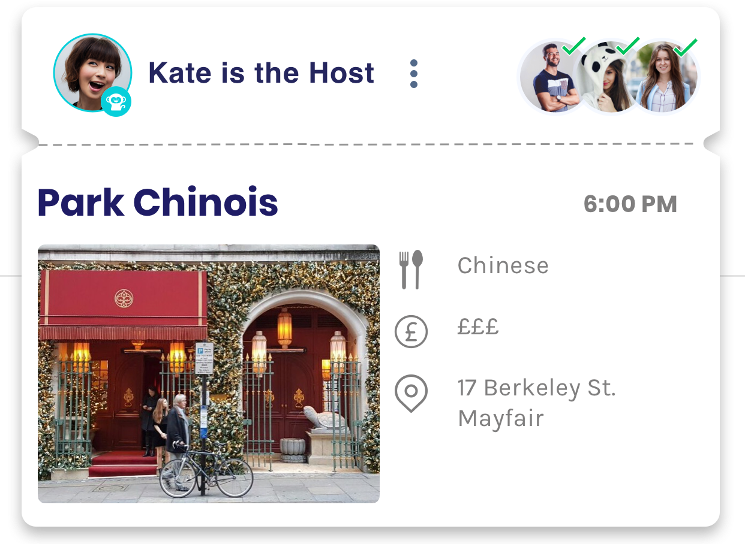Screen dimensions: 745x544
Task: Select the panda hood guest avatar
Action: [x=606, y=77]
